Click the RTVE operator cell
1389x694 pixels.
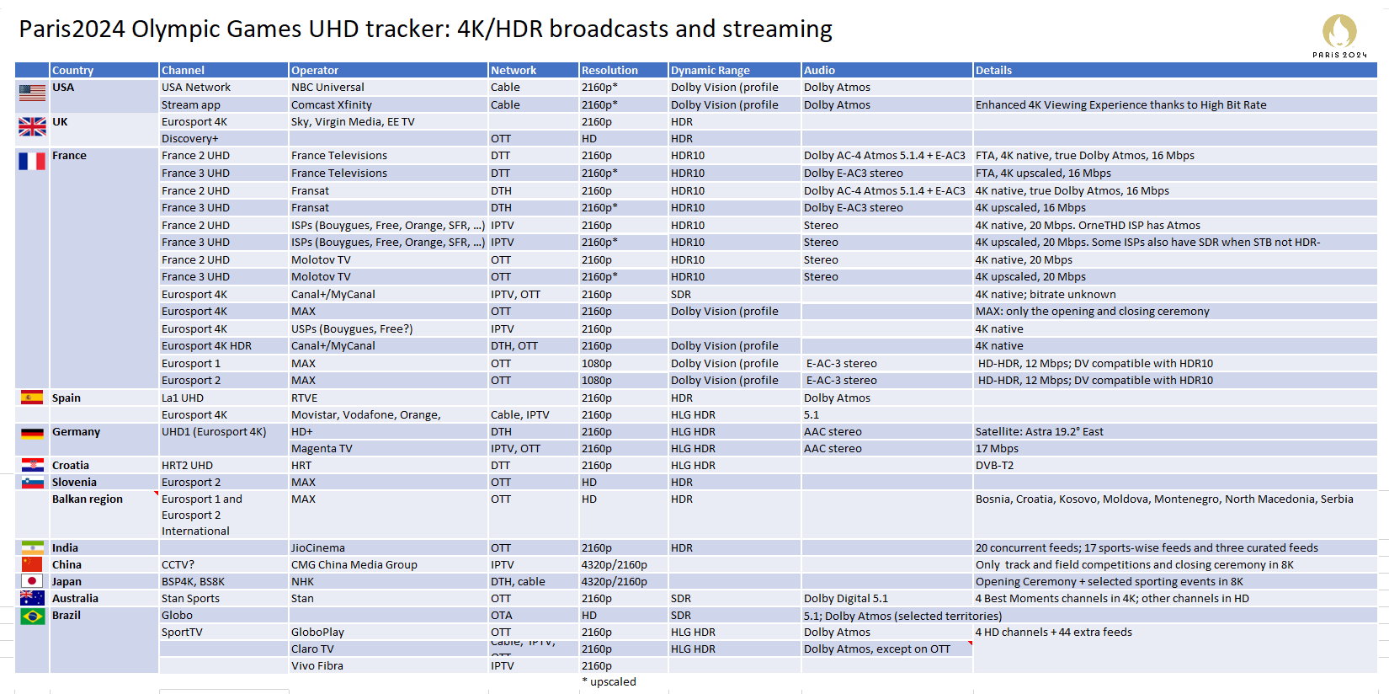pos(388,398)
